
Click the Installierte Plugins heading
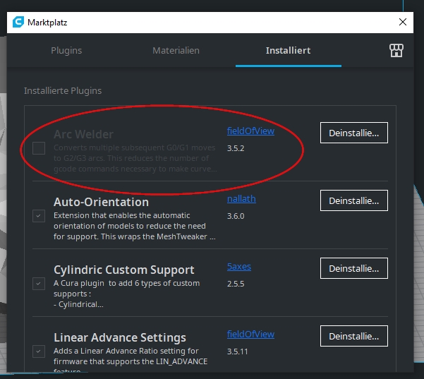(63, 90)
